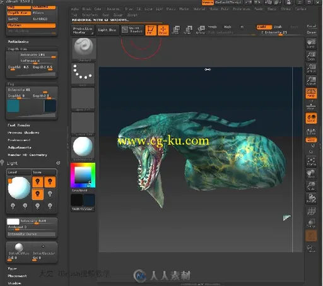Expand the Fast Render section
This screenshot has height=286, width=323.
tap(19, 125)
